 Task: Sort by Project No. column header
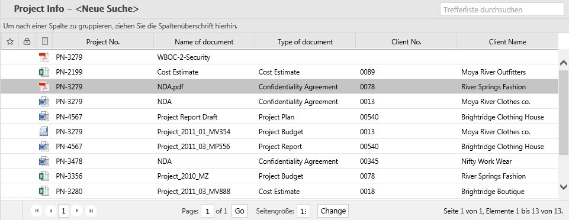pos(103,41)
